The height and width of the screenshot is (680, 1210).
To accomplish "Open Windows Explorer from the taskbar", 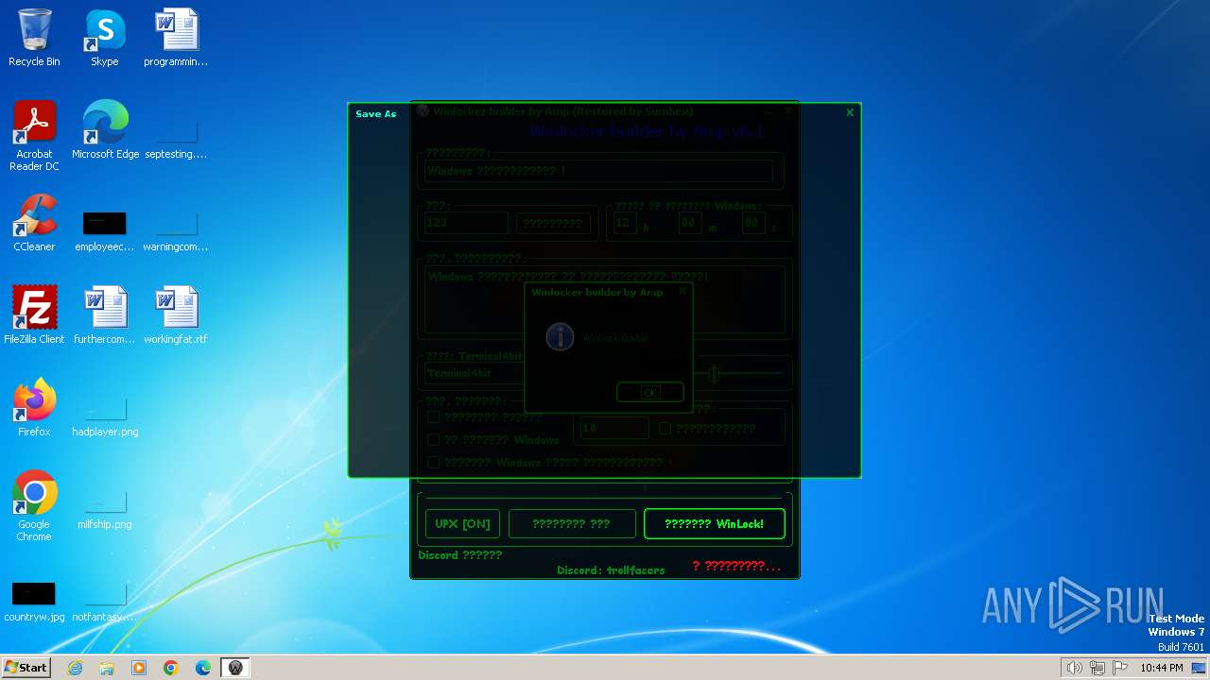I will click(107, 668).
